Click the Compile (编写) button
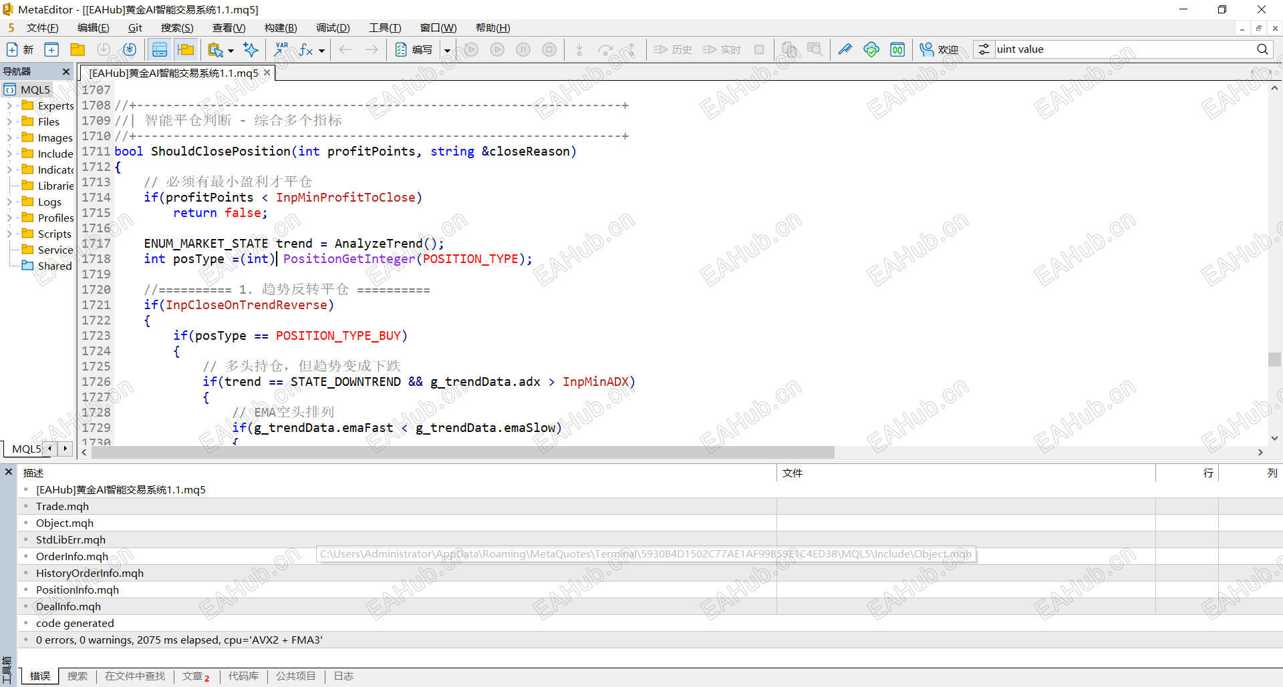1283x687 pixels. 414,49
